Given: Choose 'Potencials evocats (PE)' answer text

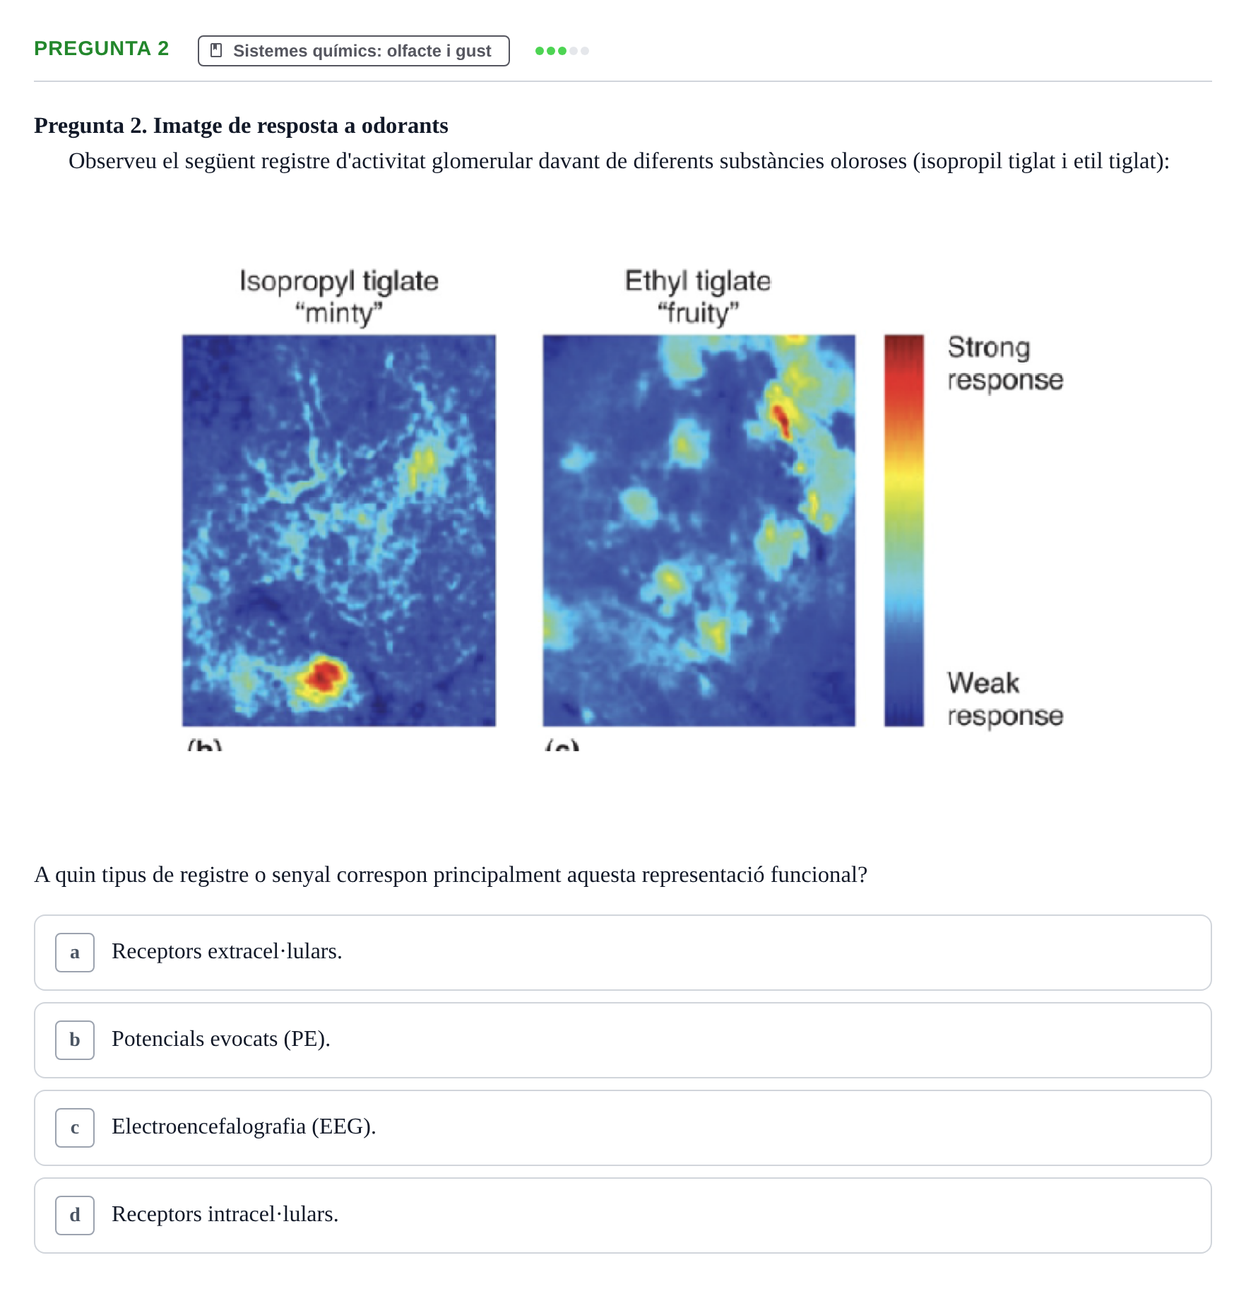Looking at the screenshot, I should [220, 1039].
